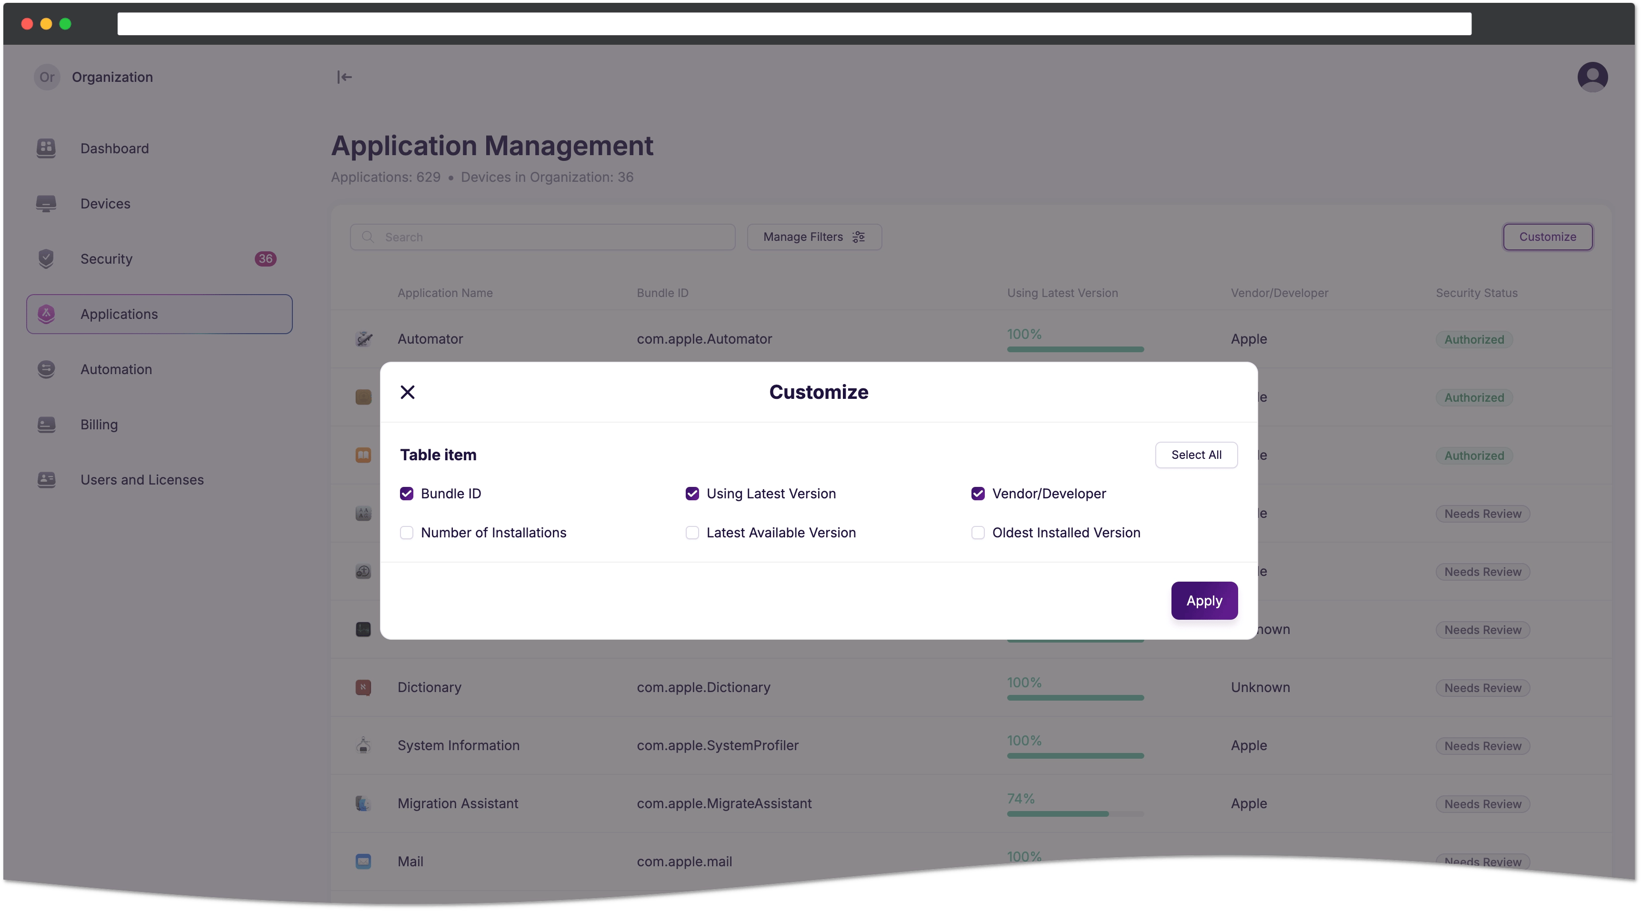Click the Security Status column header

click(1476, 293)
